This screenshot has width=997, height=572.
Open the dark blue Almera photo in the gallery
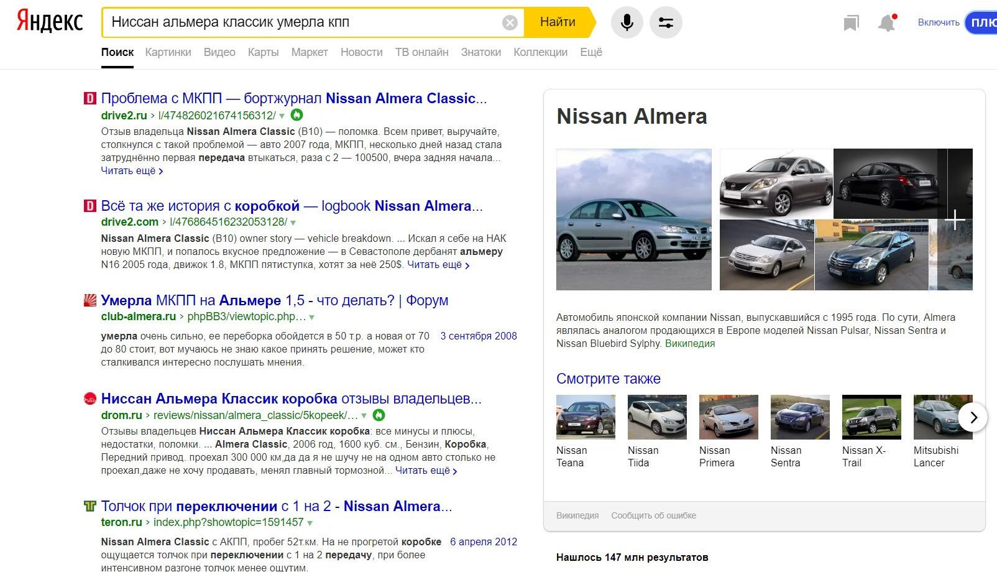[x=871, y=255]
